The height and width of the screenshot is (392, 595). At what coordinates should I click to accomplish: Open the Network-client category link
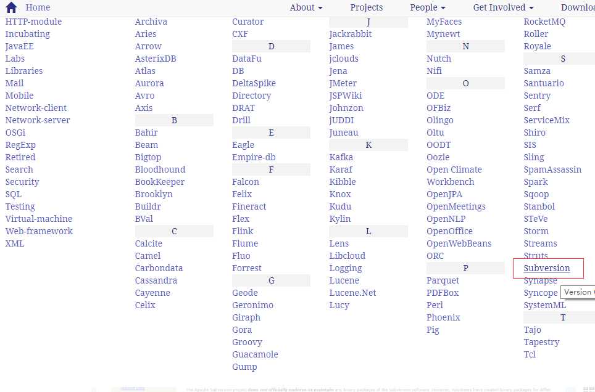pyautogui.click(x=36, y=108)
